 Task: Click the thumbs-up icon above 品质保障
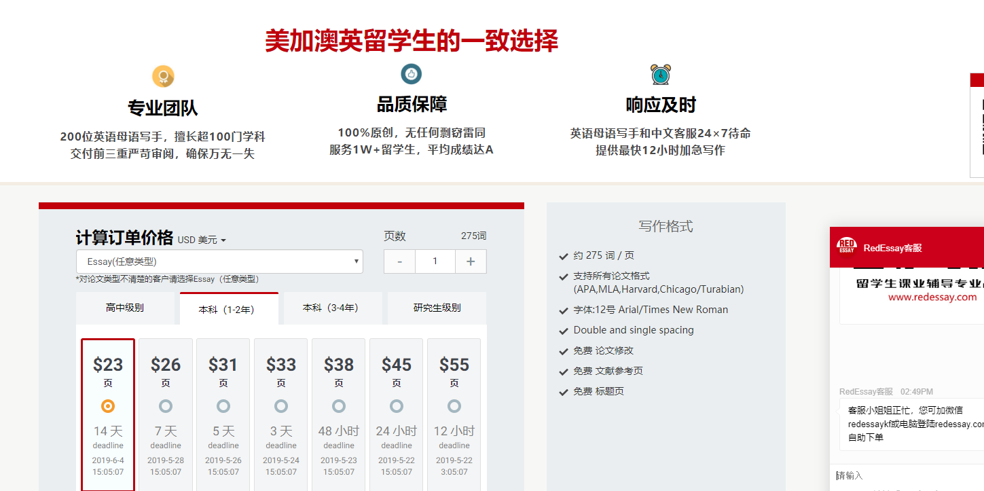411,74
